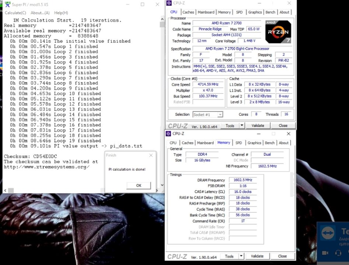Image resolution: width=349 pixels, height=265 pixels.
Task: Click Checksum CD54E0DC line in Super PI
Action: pos(31,156)
